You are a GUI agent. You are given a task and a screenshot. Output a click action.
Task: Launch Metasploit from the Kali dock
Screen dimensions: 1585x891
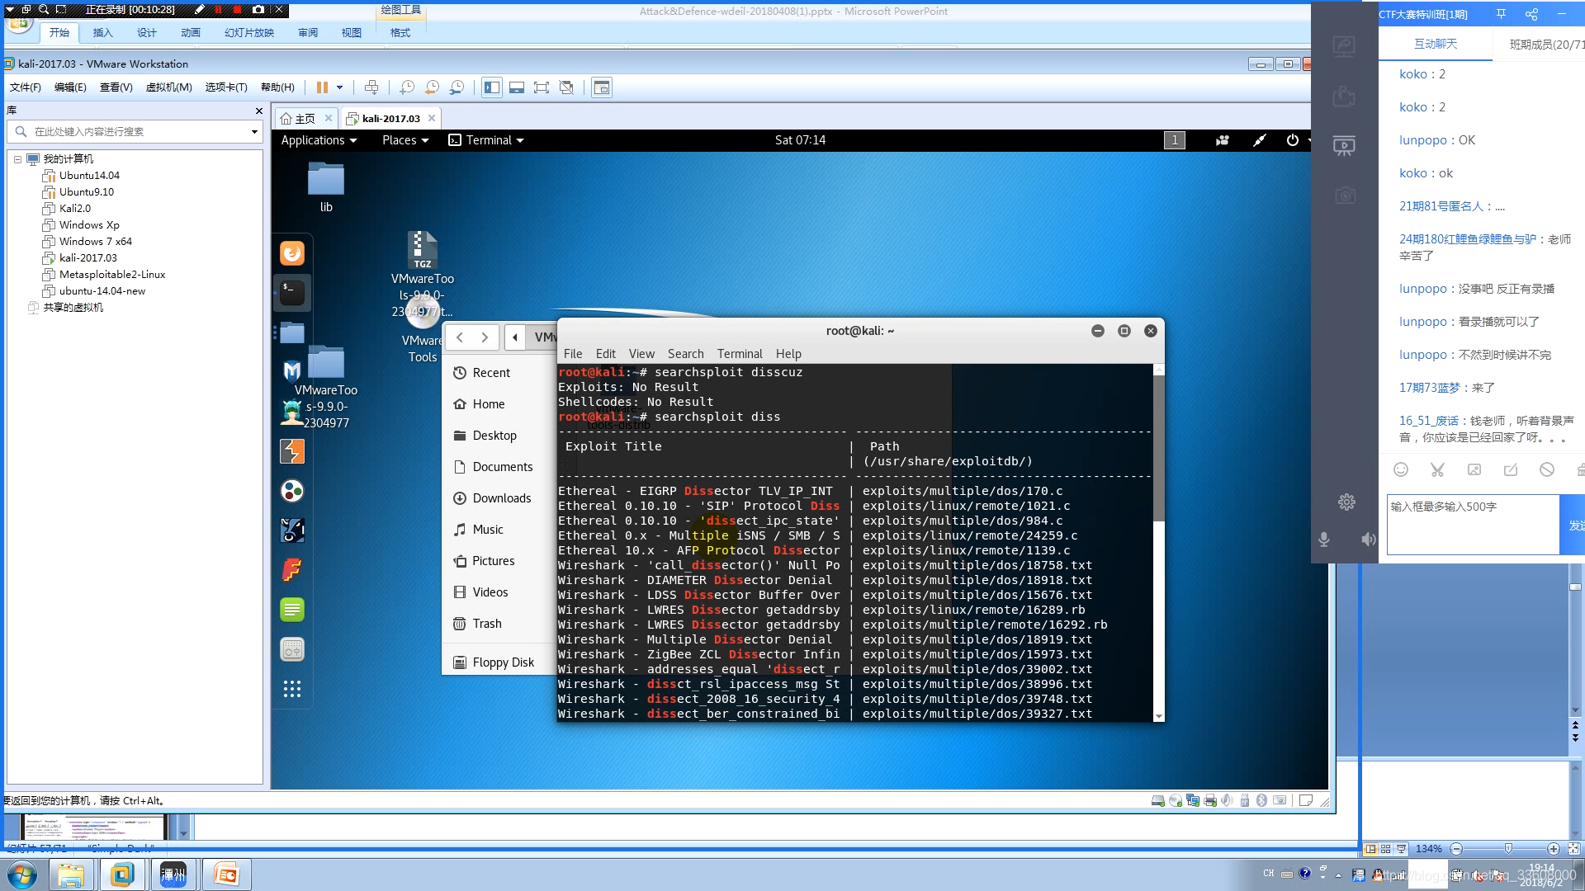coord(292,371)
